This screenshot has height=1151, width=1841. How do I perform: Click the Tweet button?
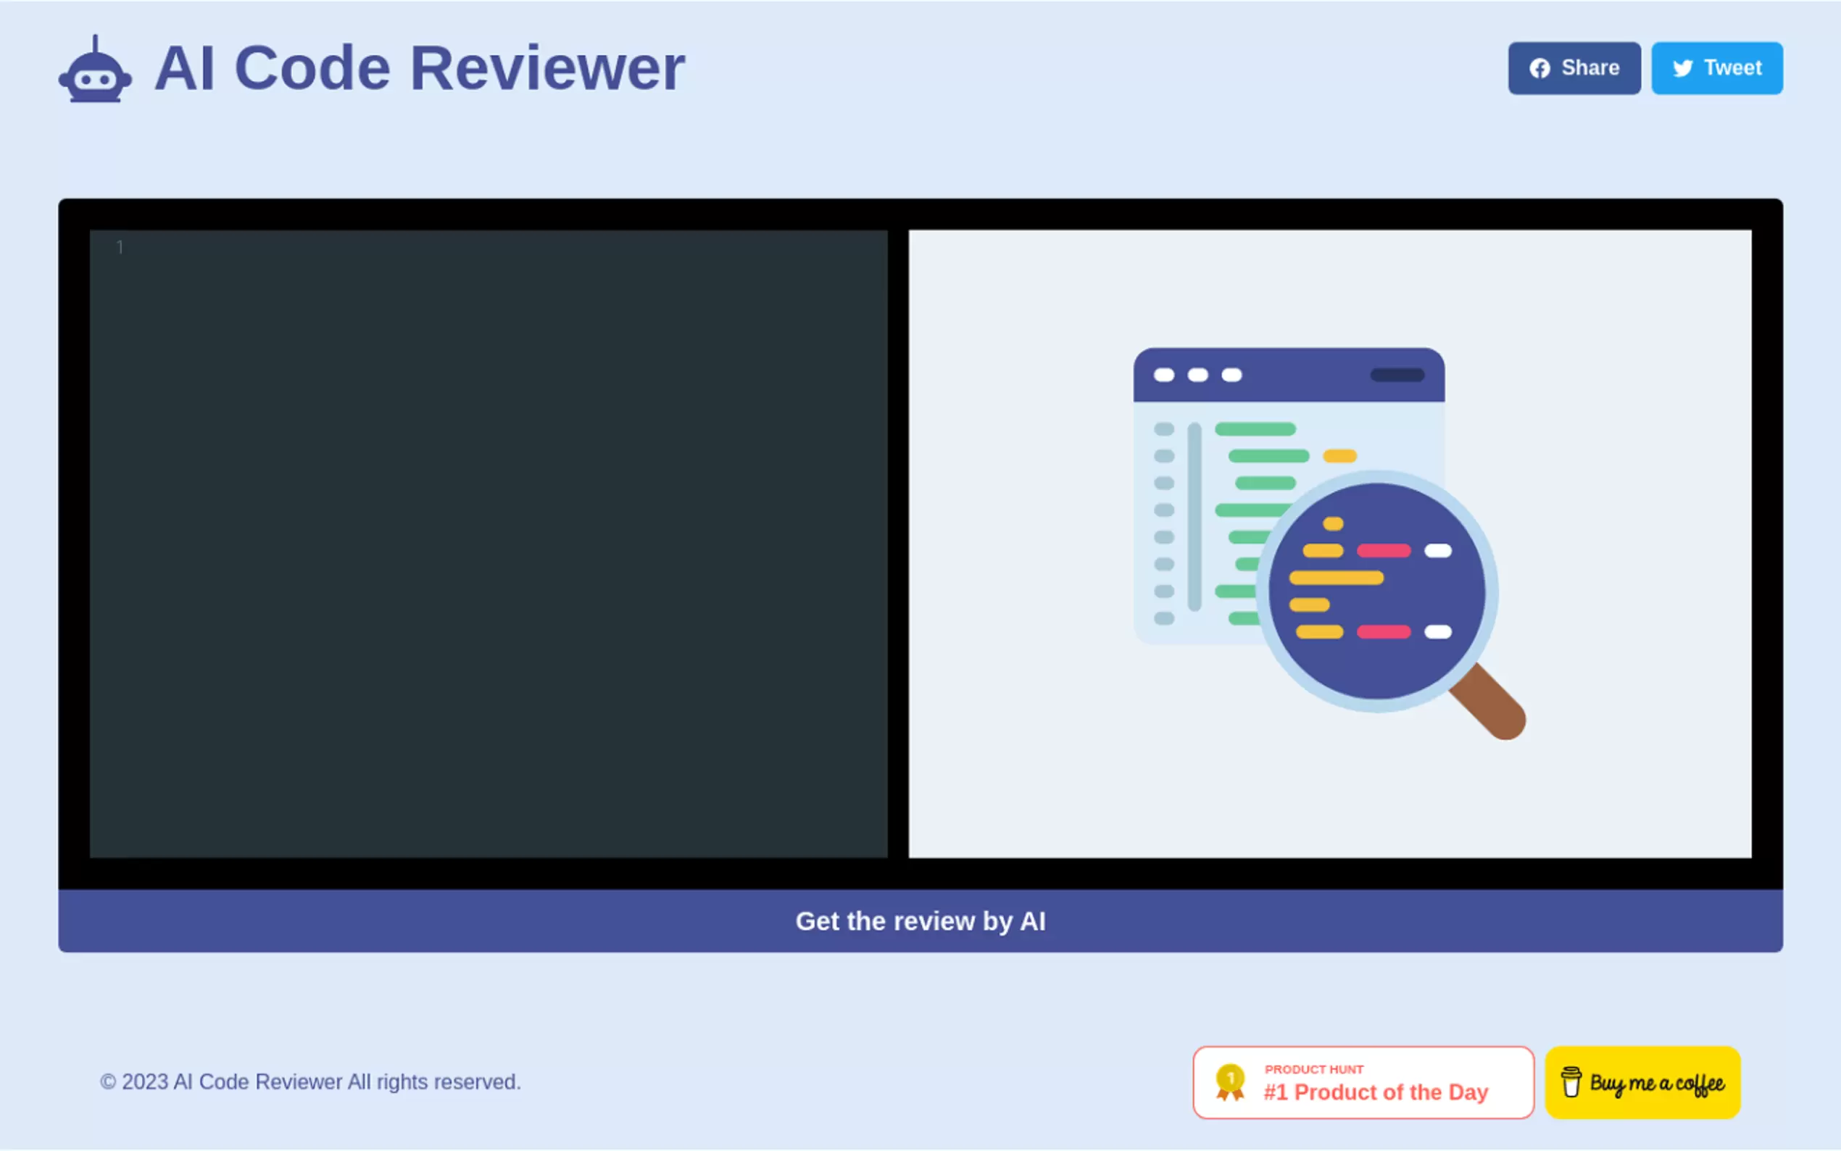[1717, 67]
